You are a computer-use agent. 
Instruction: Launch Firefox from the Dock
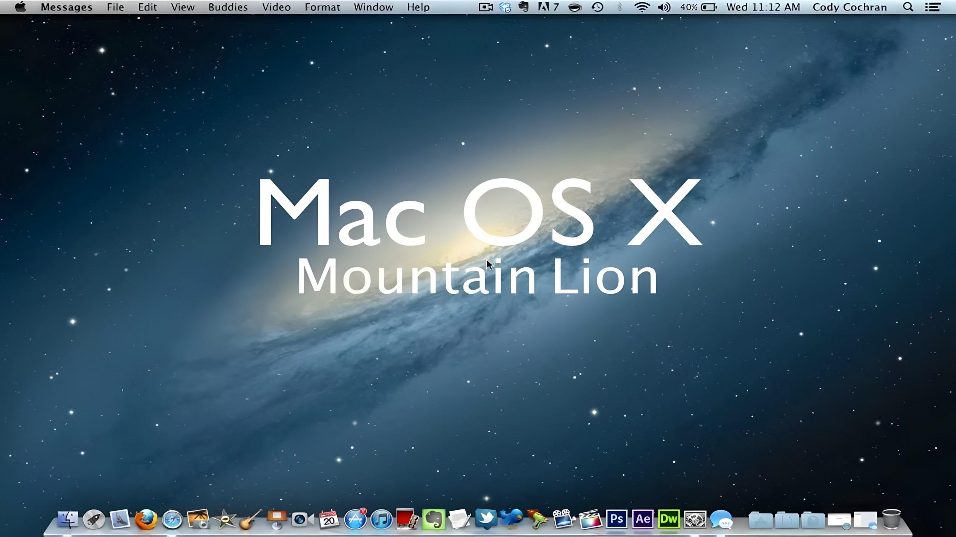click(146, 519)
